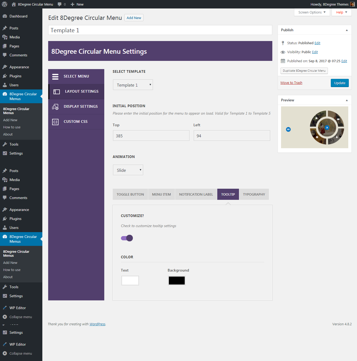The height and width of the screenshot is (361, 357).
Task: Click the Update button
Action: point(340,83)
